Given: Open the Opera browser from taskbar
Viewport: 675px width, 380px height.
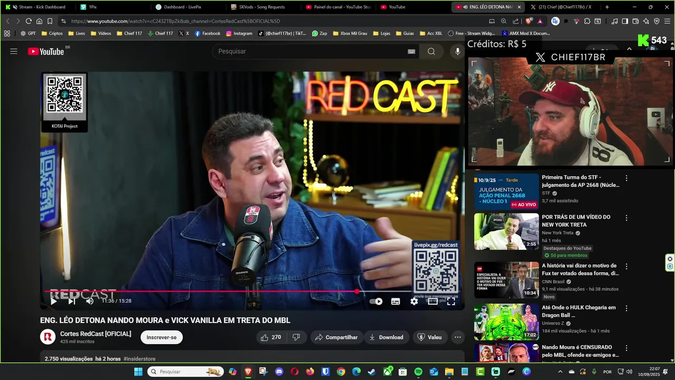Looking at the screenshot, I should coord(294,372).
